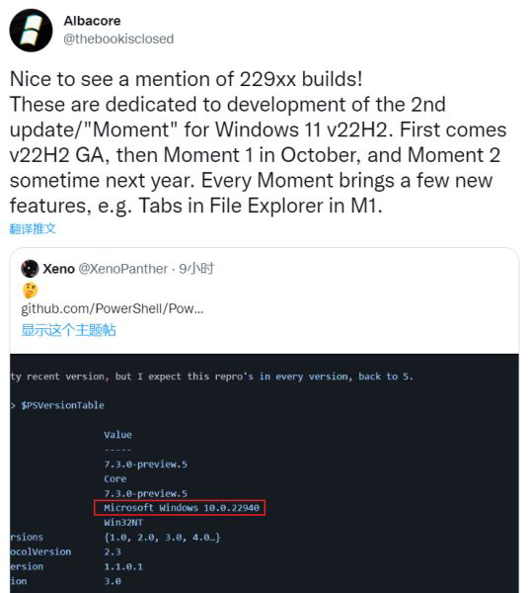Click 显示这个主题帖 to show thread

point(68,330)
